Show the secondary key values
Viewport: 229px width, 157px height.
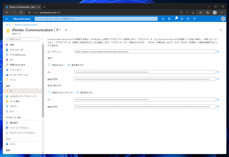[84, 93]
